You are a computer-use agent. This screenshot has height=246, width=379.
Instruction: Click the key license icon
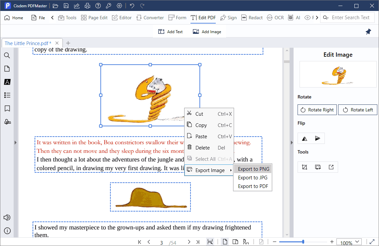click(108, 6)
